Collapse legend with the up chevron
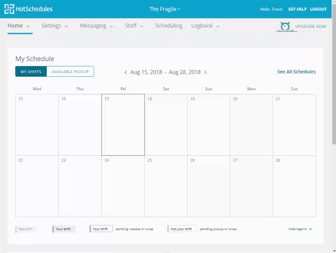Viewport: 336px width, 253px height. click(310, 229)
